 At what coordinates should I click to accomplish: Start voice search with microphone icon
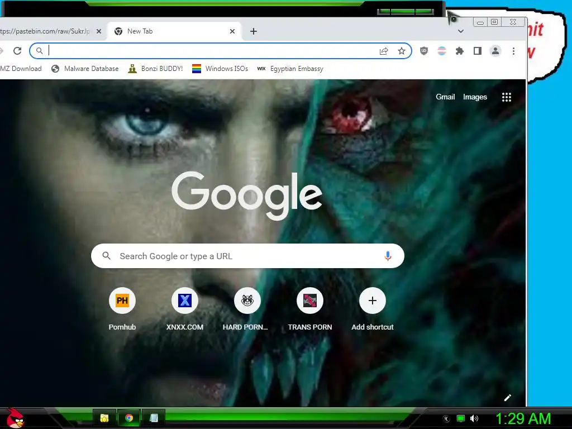tap(388, 256)
